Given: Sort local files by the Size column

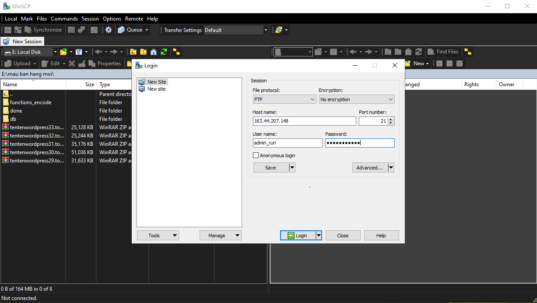Looking at the screenshot, I should point(81,85).
